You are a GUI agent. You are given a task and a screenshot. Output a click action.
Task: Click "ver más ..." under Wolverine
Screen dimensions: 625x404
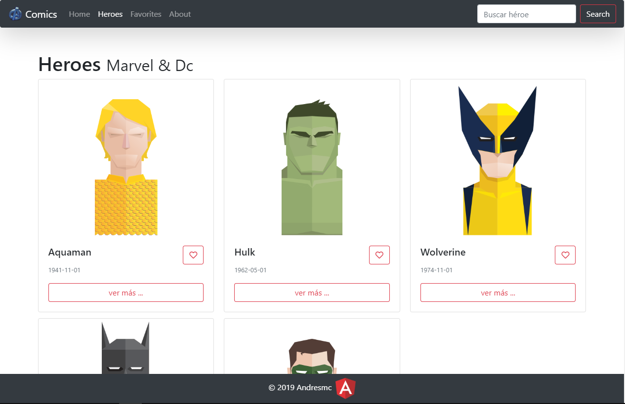(498, 293)
